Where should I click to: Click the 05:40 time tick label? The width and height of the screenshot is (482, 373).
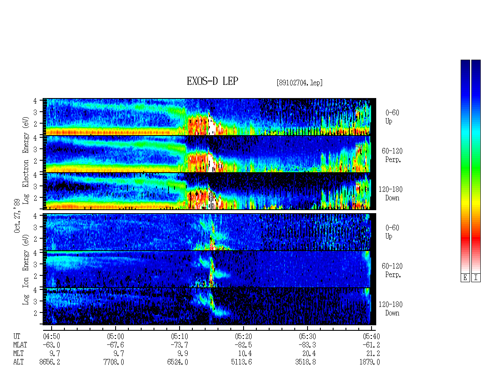371,336
